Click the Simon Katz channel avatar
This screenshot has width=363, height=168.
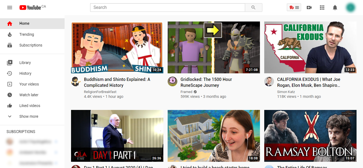(269, 81)
